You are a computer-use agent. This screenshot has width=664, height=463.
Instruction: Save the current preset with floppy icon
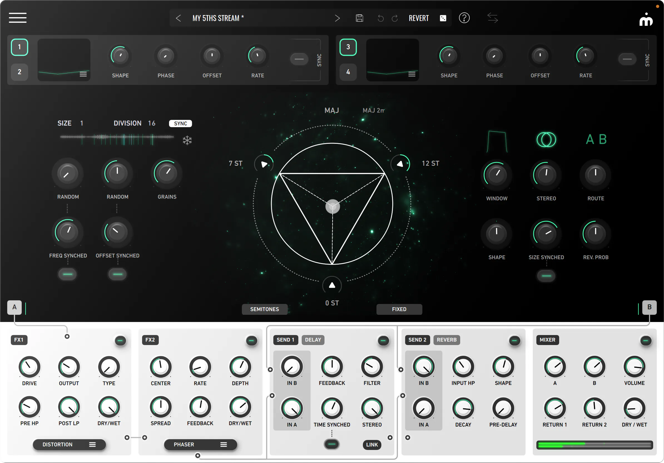(360, 18)
